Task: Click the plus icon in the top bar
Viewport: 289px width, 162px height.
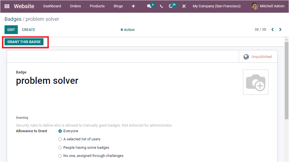Action: 133,6
